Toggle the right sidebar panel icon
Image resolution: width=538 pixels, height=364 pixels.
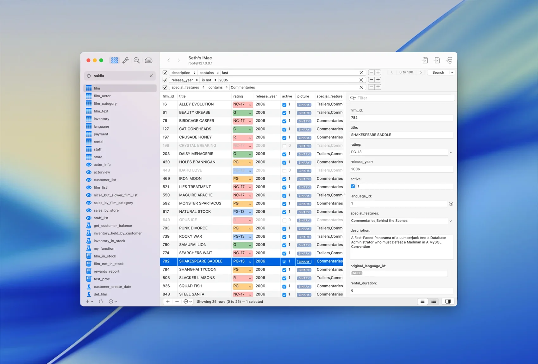pos(448,301)
